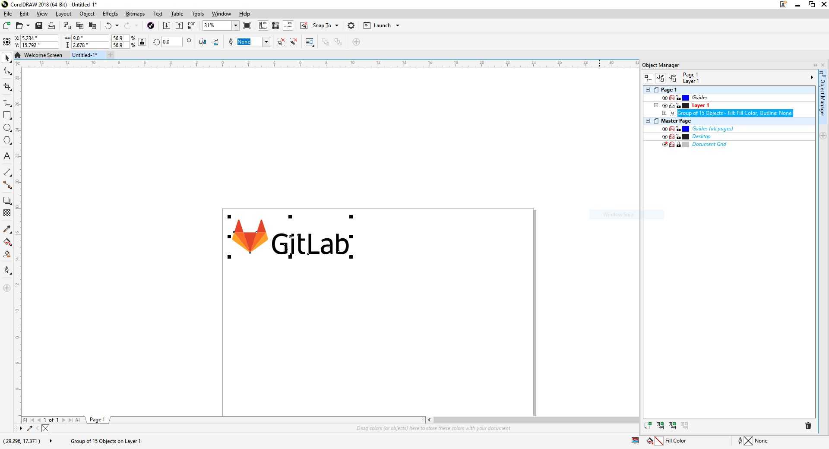Viewport: 829px width, 449px height.
Task: Switch to the Welcome Screen tab
Action: click(x=43, y=55)
